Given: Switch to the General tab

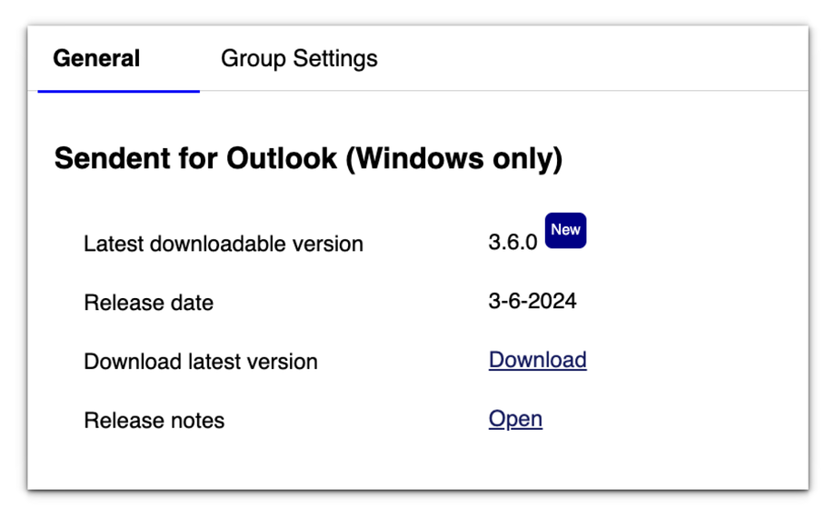Looking at the screenshot, I should (x=96, y=59).
